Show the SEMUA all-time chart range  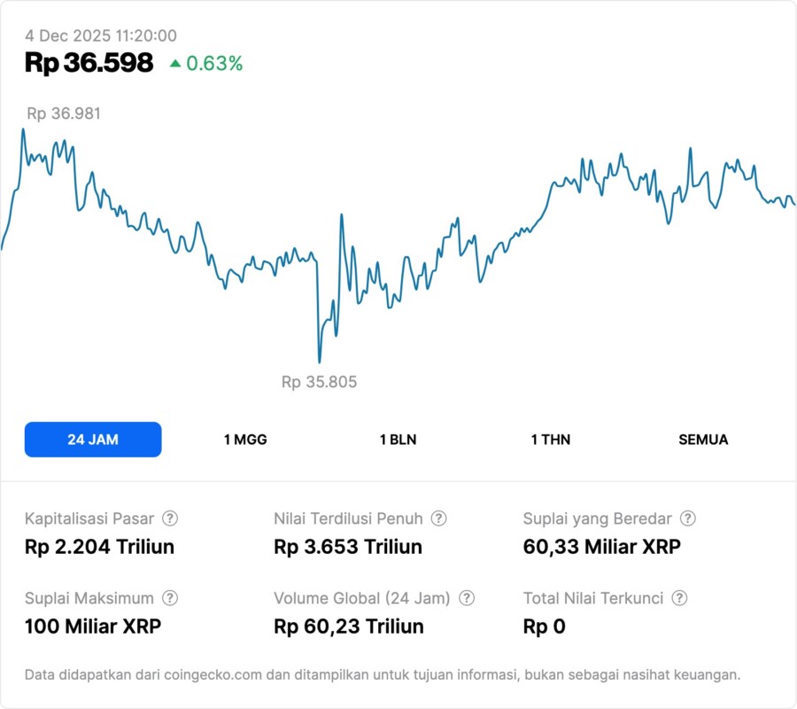click(703, 440)
